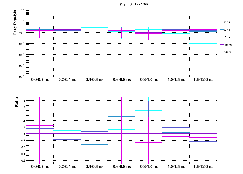Select ratio plot's 1.0-1.5 ns bin label
The image size is (243, 174).
[176, 167]
